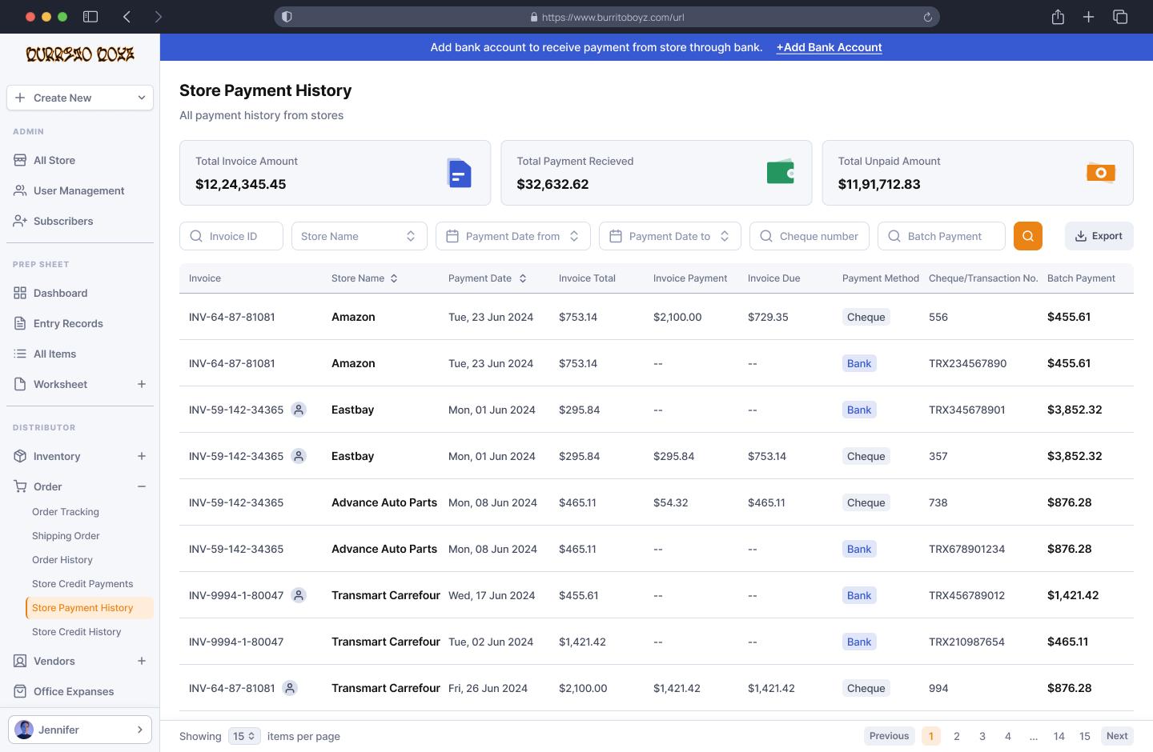
Task: Open the Create New dropdown
Action: tap(80, 98)
